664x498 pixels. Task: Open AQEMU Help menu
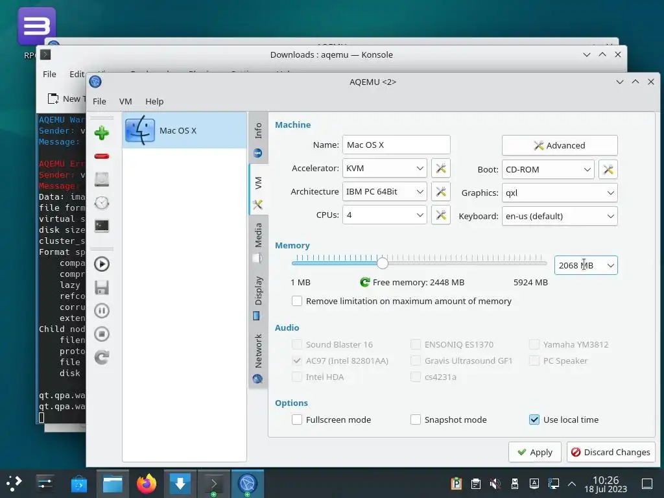pyautogui.click(x=154, y=101)
